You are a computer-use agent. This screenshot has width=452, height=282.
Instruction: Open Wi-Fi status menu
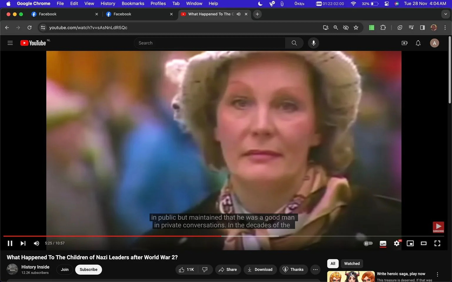[x=353, y=4]
